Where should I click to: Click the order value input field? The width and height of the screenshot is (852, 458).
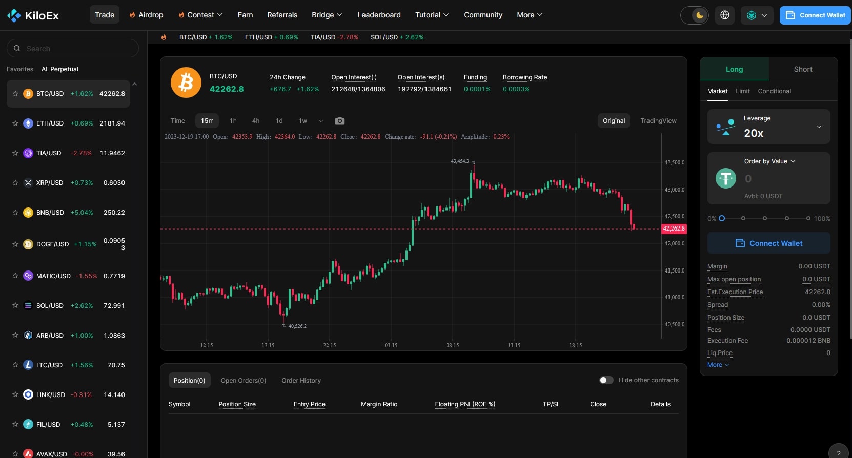coord(784,179)
